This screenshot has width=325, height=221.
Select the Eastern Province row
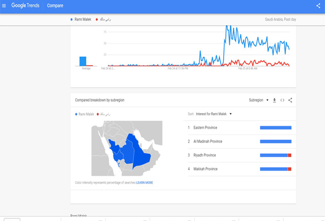pyautogui.click(x=242, y=128)
